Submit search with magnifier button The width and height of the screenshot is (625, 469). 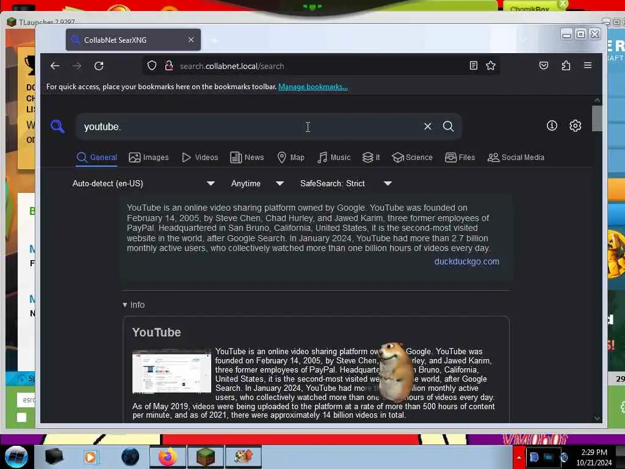[449, 126]
